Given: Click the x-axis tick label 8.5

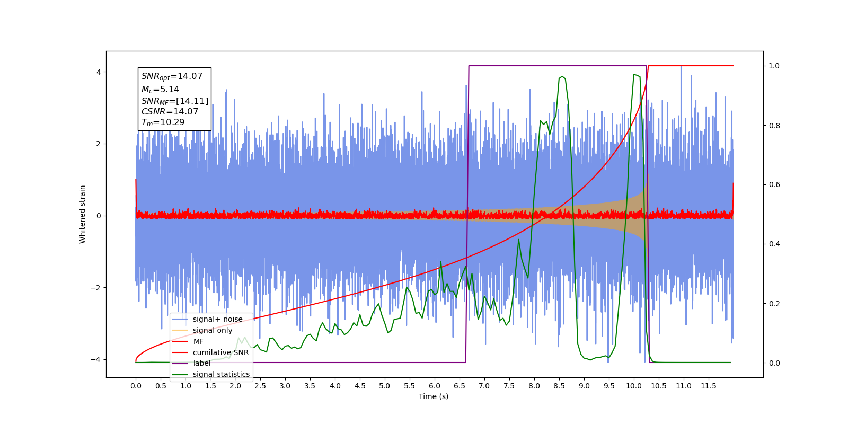Looking at the screenshot, I should (559, 386).
